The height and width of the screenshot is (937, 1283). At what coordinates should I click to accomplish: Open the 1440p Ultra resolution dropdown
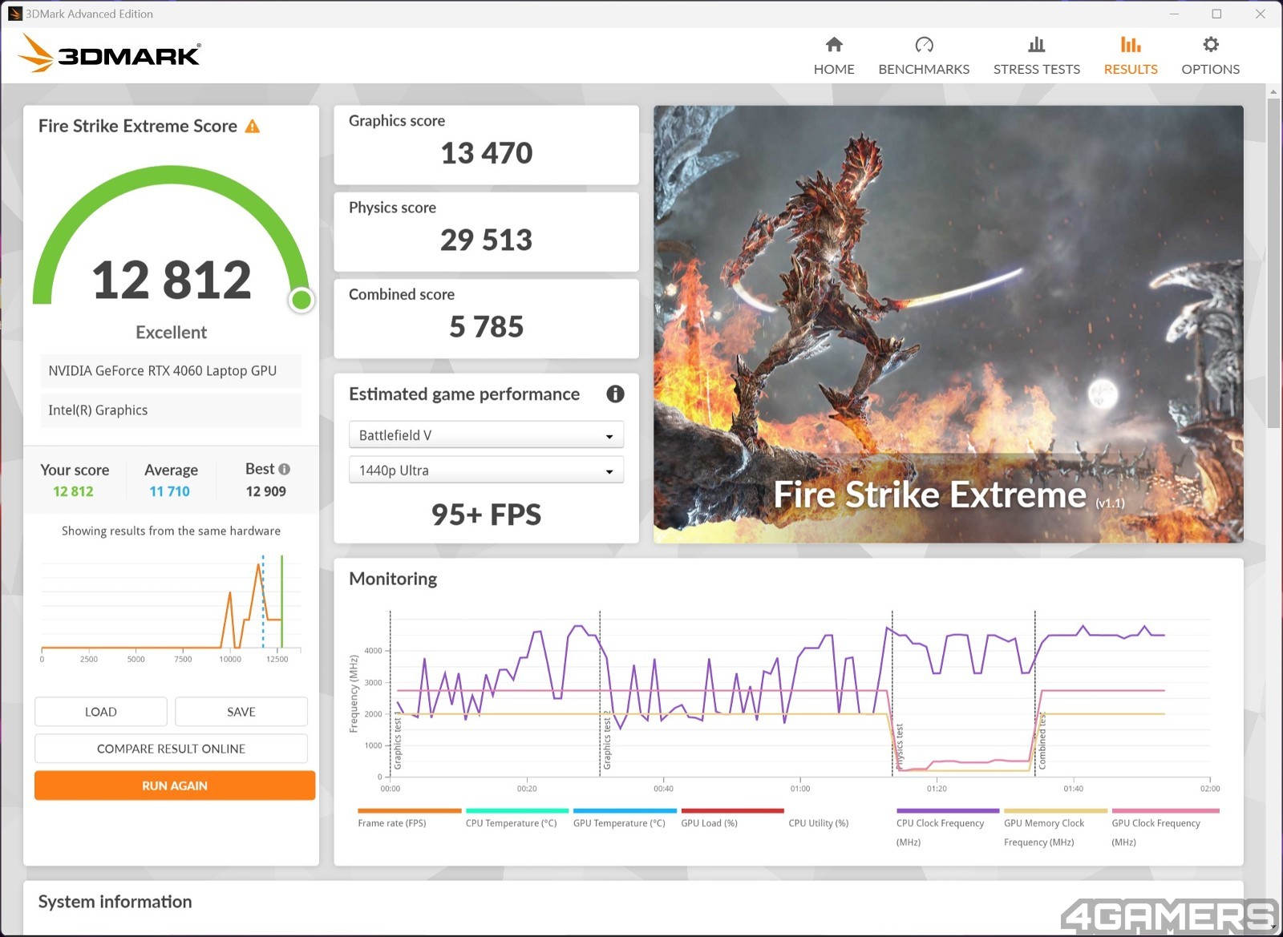click(x=486, y=470)
